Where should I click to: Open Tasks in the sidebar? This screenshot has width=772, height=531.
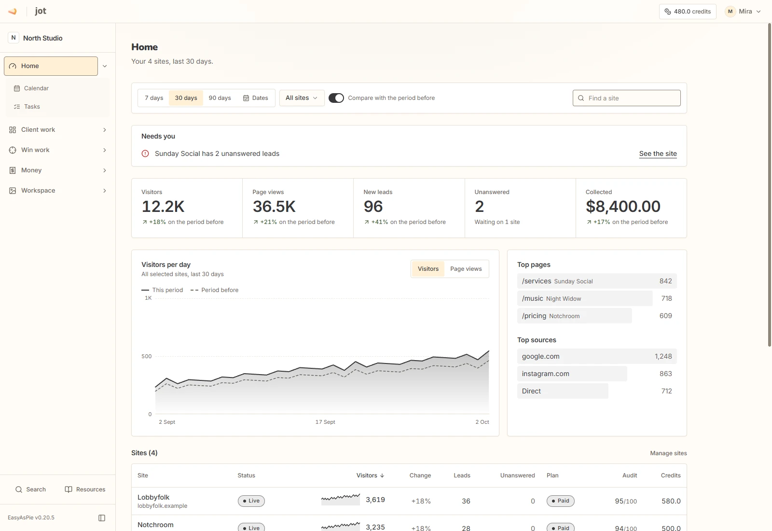coord(58,107)
